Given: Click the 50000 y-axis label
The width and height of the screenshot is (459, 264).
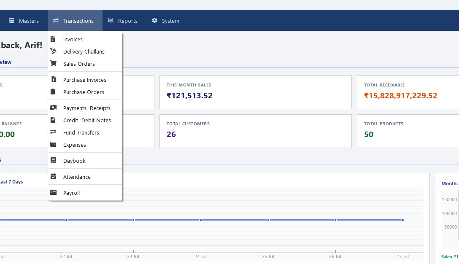Looking at the screenshot, I should 451,227.
